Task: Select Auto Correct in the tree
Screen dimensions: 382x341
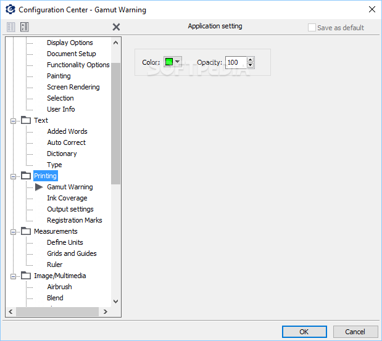Action: (66, 142)
